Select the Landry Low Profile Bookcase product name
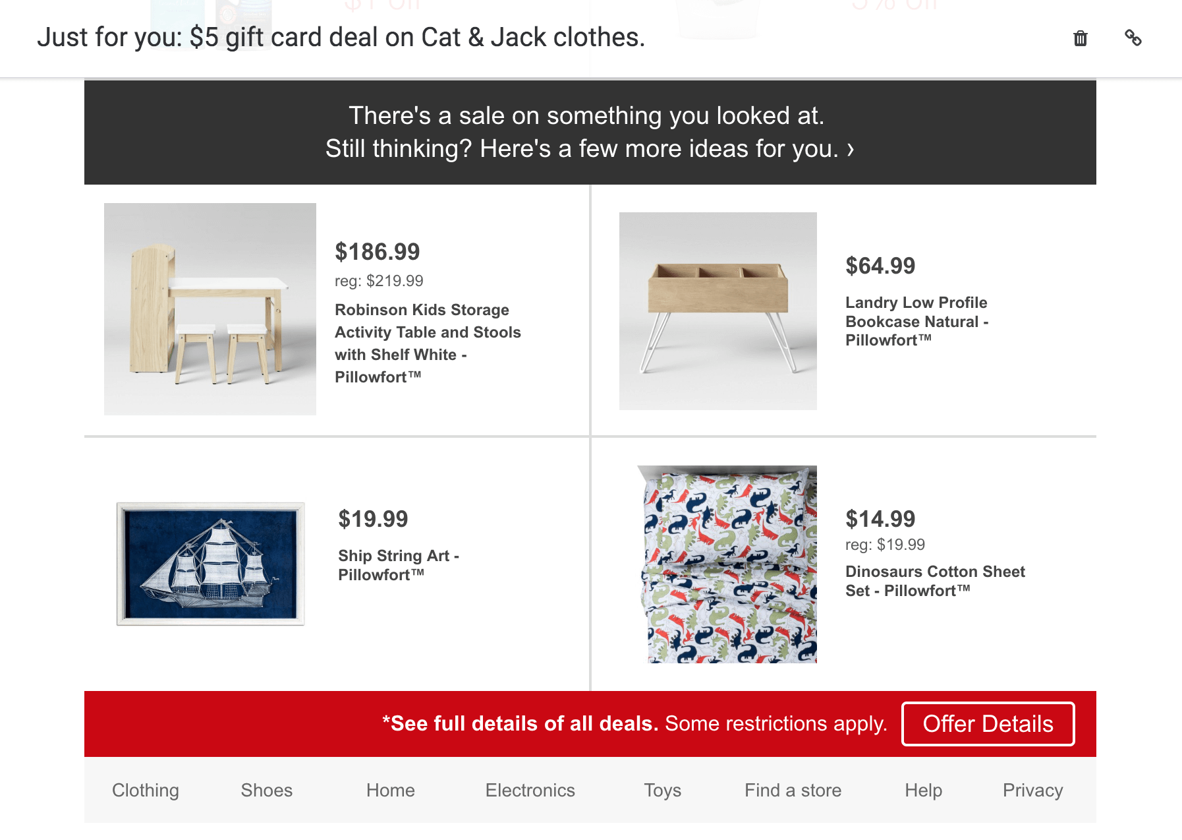 point(916,321)
